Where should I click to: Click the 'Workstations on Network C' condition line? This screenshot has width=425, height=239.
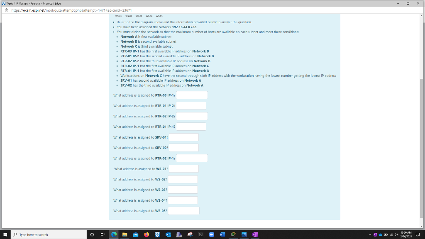pos(228,76)
